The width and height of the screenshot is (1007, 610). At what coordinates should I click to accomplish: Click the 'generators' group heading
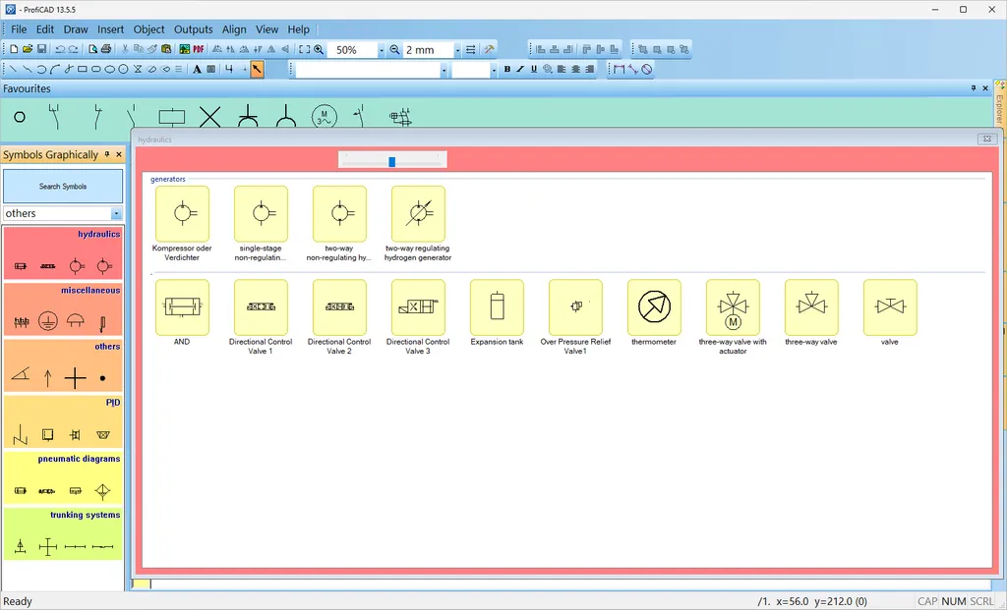coord(167,179)
